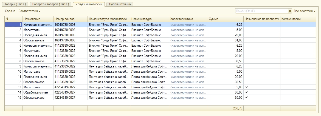Toggle return checkmark in row 14

(246, 92)
